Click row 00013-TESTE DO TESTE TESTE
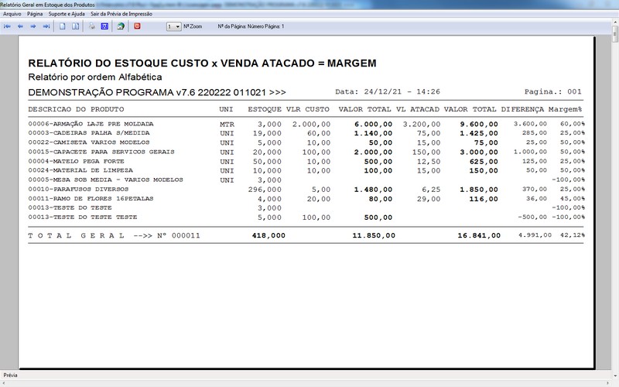The width and height of the screenshot is (619, 387). [x=306, y=217]
